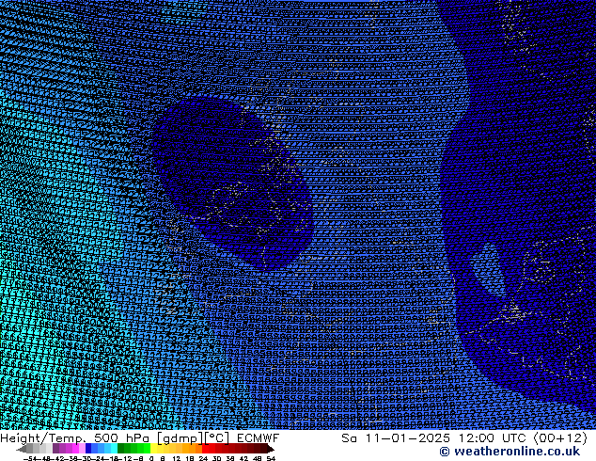
Task: Click the left grey arrow of the legend
Action: (x=22, y=449)
